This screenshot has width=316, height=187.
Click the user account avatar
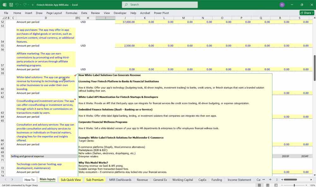282,5
